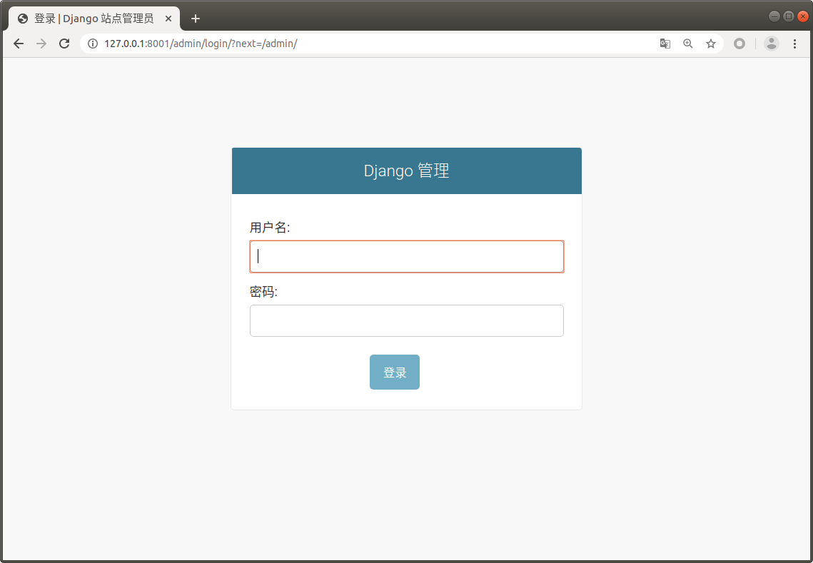Image resolution: width=813 pixels, height=563 pixels.
Task: Click the browser forward arrow
Action: pyautogui.click(x=41, y=44)
